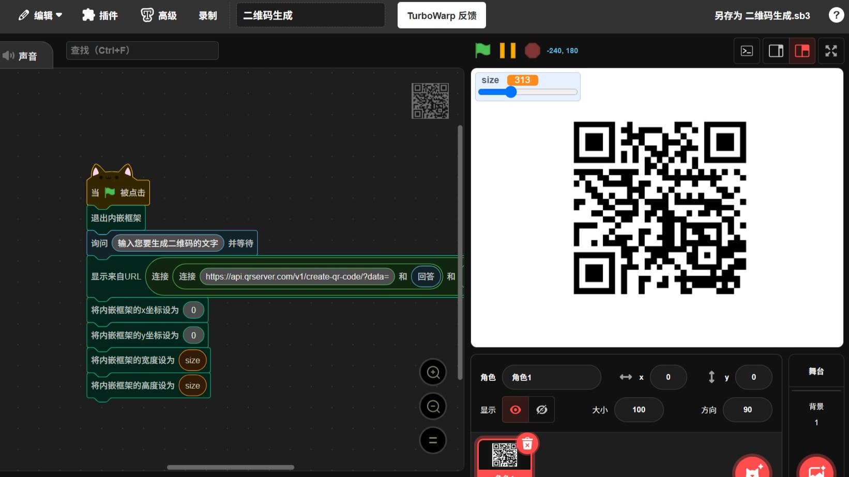
Task: Zoom in the code workspace
Action: 433,372
